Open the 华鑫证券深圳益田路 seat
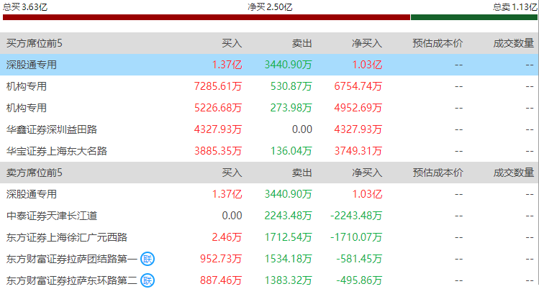Viewport: 539px width, 289px height. tap(52, 129)
